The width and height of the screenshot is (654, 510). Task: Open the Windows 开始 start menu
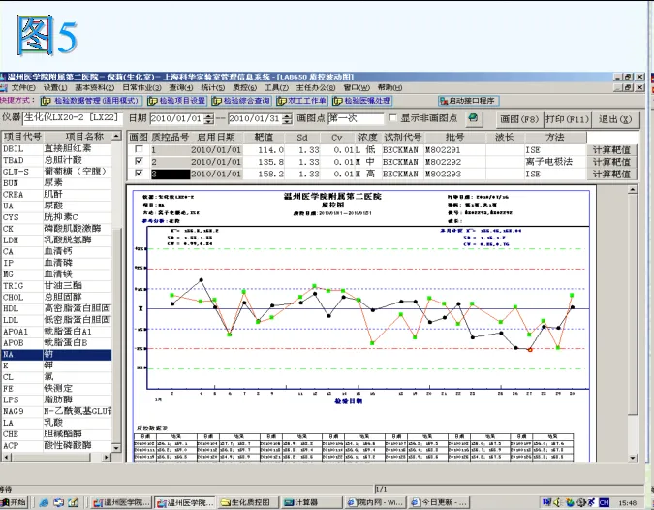(x=15, y=502)
